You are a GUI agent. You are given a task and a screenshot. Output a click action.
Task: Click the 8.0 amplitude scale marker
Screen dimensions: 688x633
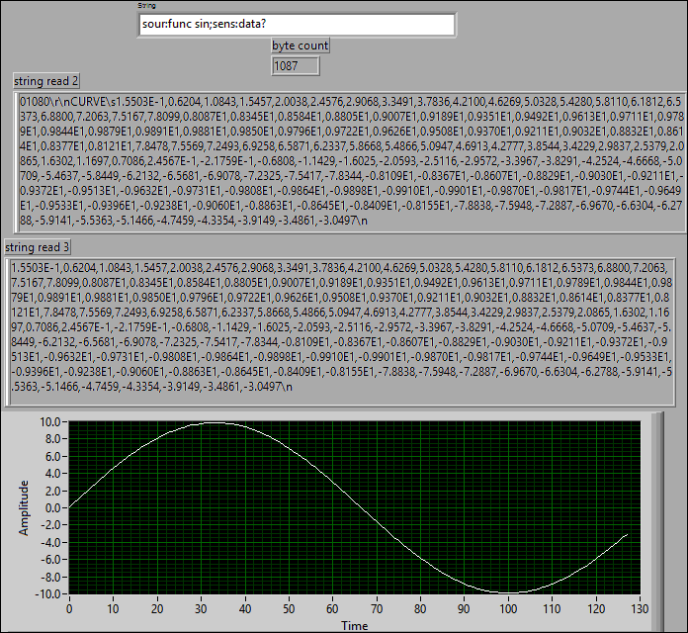point(52,439)
